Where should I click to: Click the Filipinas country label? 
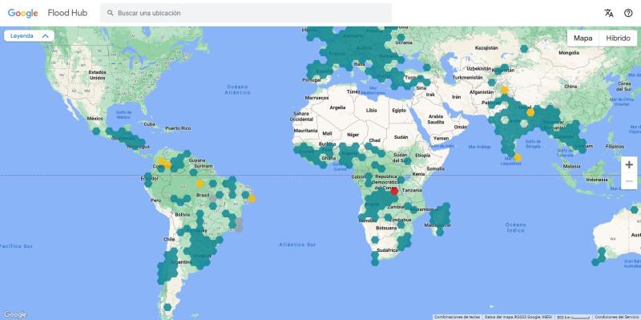[x=615, y=146]
